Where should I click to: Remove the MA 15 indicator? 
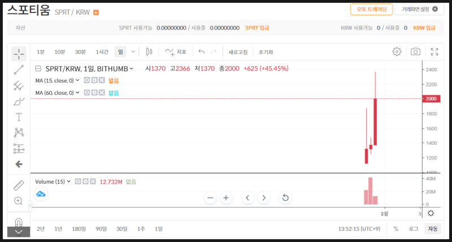(102, 80)
